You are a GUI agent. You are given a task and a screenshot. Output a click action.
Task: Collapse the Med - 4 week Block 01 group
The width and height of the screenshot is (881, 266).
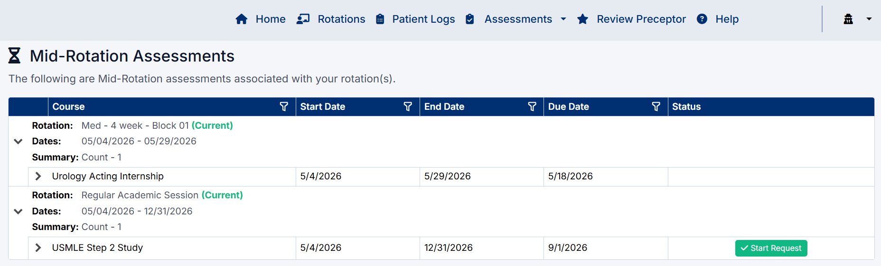coord(18,141)
